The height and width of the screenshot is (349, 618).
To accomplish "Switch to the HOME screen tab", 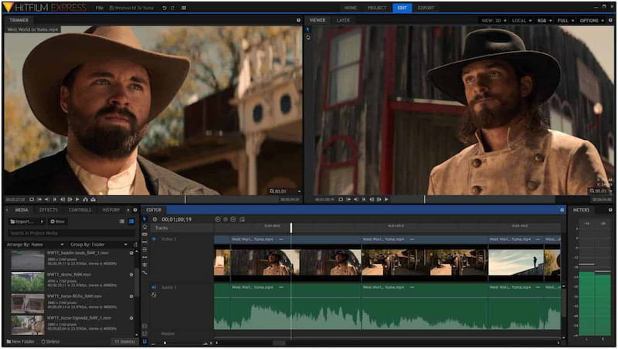I will pyautogui.click(x=351, y=8).
